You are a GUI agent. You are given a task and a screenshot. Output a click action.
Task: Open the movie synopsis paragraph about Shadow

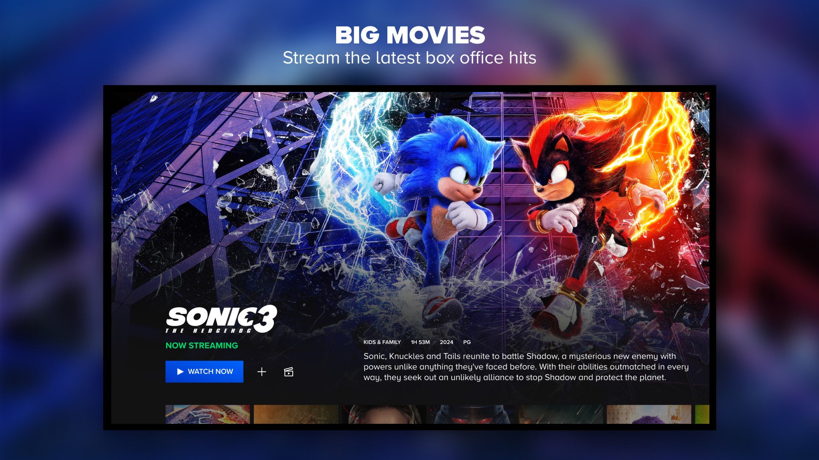pos(526,367)
